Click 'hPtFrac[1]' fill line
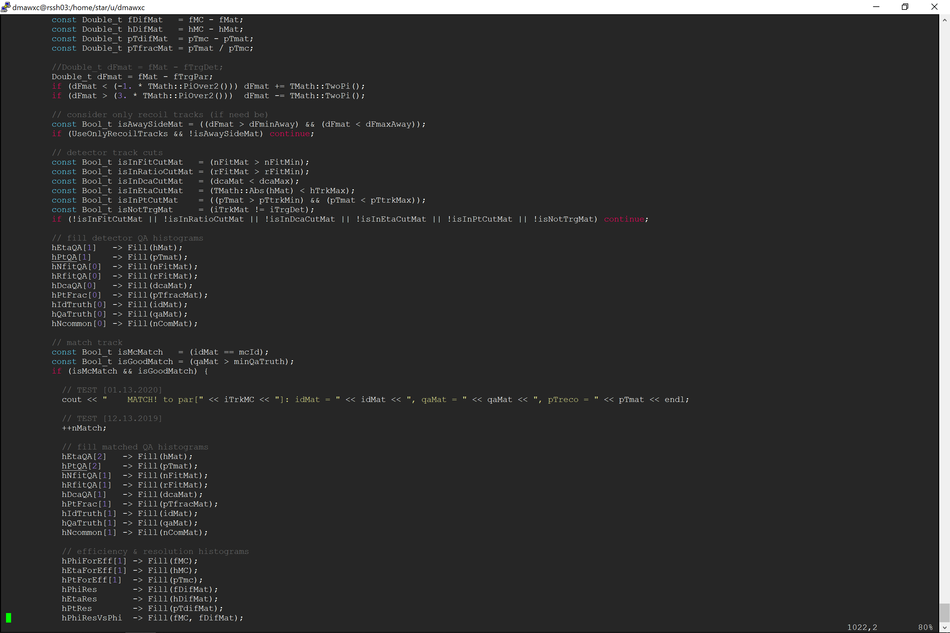 point(140,504)
